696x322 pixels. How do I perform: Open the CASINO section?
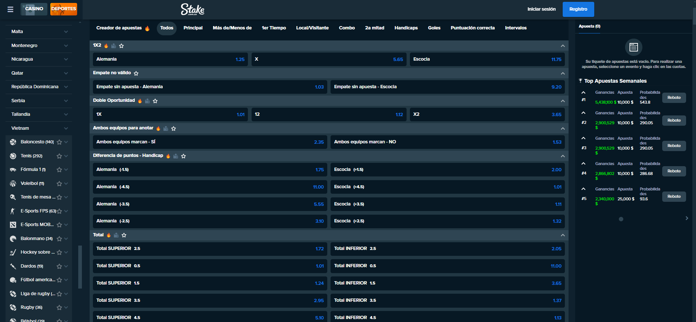click(34, 9)
